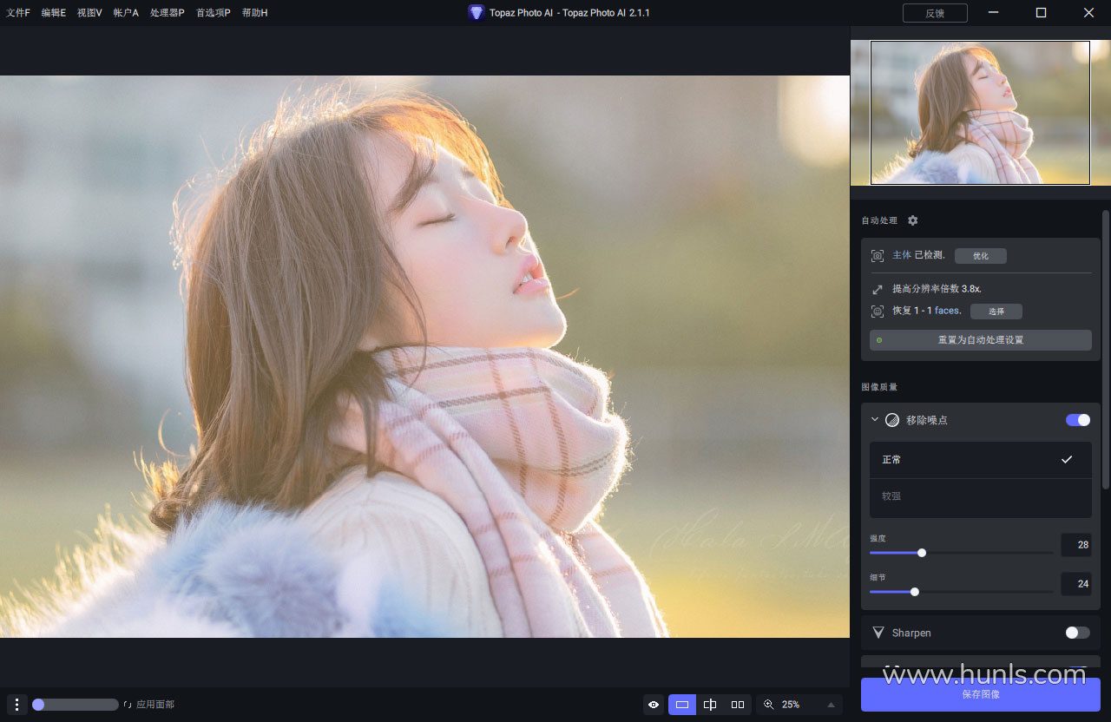Click the three-dot menu in bottom bar
The image size is (1111, 722).
(16, 705)
